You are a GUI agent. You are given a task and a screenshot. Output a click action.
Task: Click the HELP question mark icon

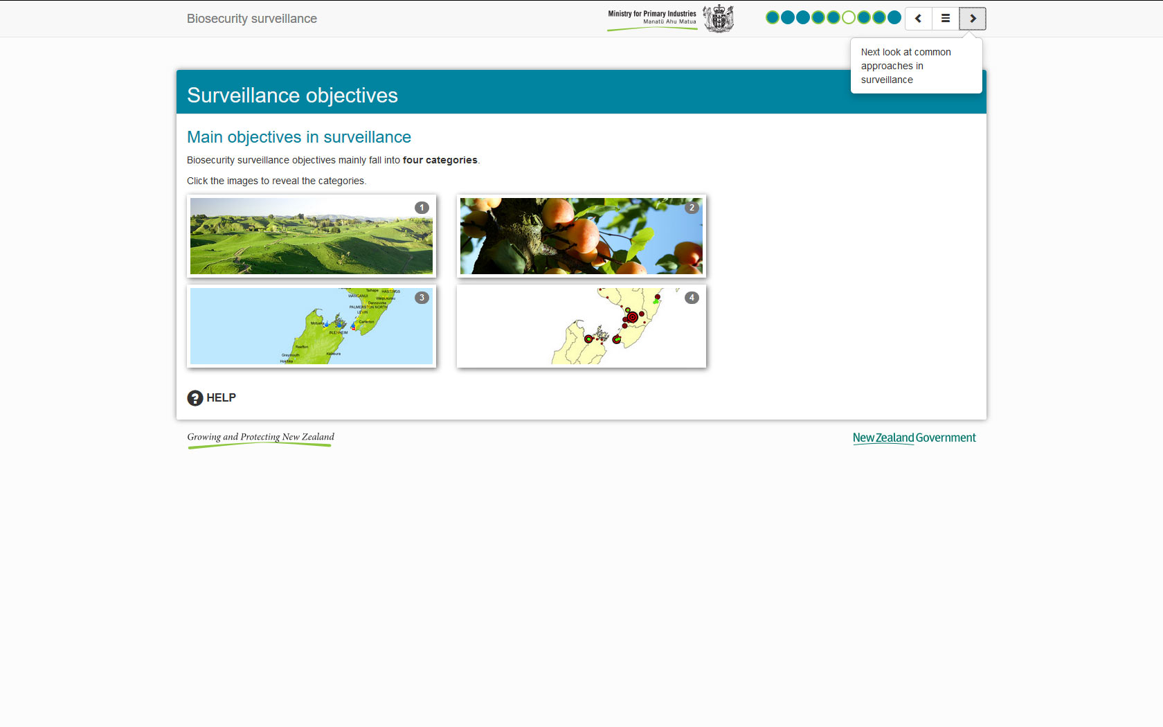pyautogui.click(x=195, y=398)
